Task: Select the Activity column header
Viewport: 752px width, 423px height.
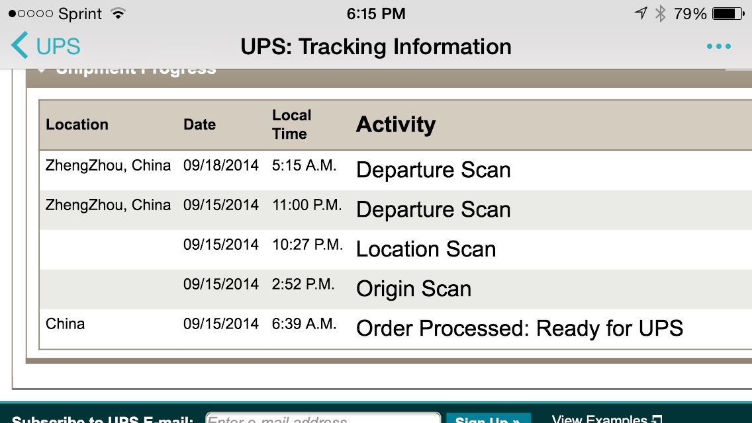Action: pyautogui.click(x=396, y=124)
